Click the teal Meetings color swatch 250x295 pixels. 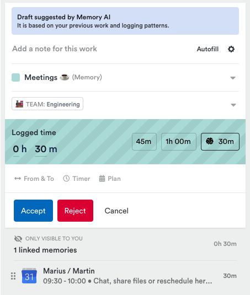(x=16, y=78)
